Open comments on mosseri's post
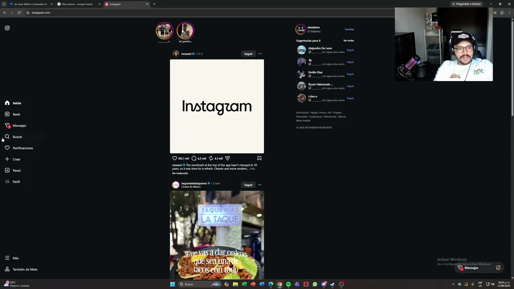The image size is (514, 289). point(194,158)
